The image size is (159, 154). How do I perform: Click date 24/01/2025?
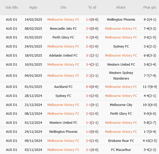click(33, 47)
